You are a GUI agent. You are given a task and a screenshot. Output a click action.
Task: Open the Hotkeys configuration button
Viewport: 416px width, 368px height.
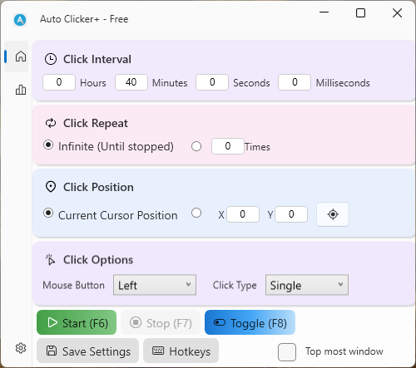pyautogui.click(x=181, y=351)
